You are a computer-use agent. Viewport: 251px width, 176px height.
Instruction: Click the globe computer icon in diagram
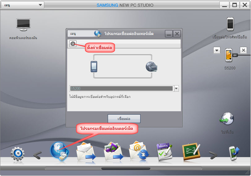(151, 67)
